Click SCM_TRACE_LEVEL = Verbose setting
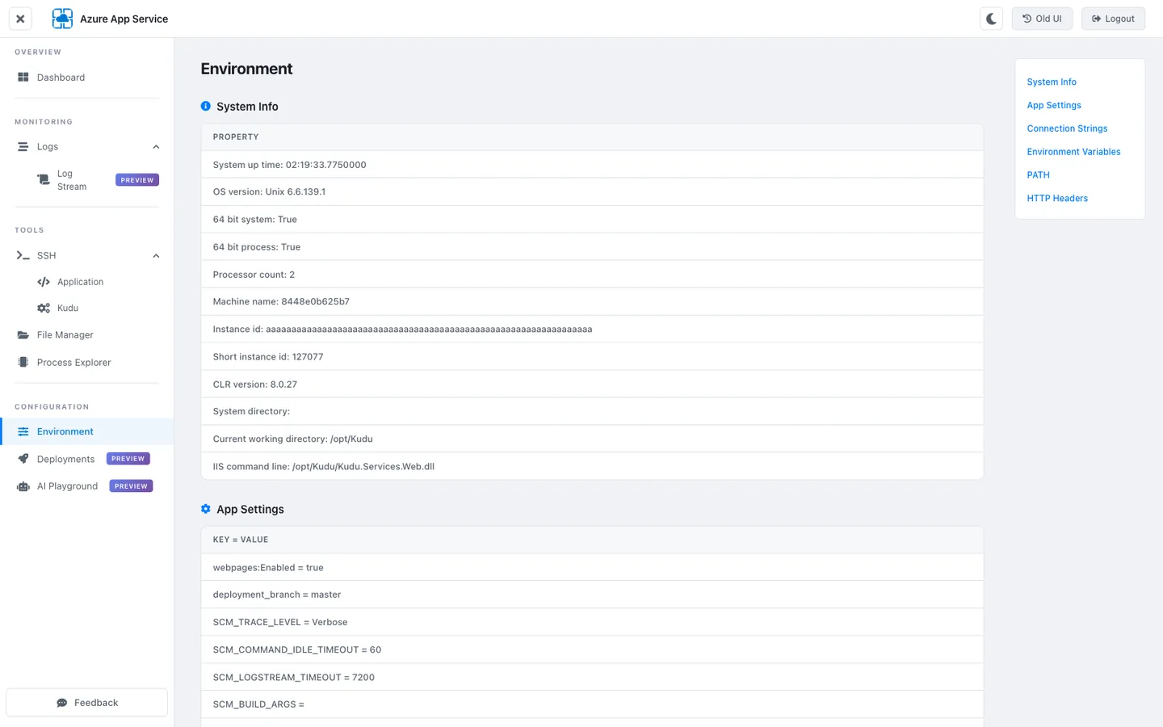Image resolution: width=1163 pixels, height=727 pixels. [x=592, y=623]
